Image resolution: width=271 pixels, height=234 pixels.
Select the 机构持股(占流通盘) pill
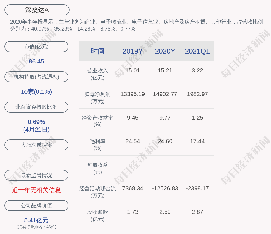[36, 77]
